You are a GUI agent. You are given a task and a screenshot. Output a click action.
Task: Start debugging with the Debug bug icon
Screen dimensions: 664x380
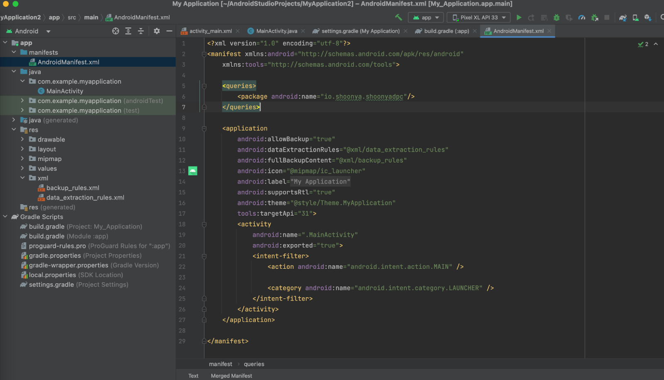557,17
